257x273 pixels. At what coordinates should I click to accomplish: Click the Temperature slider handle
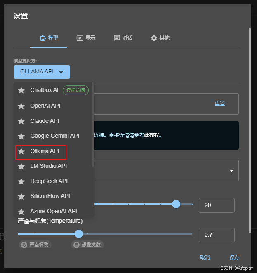(79, 234)
